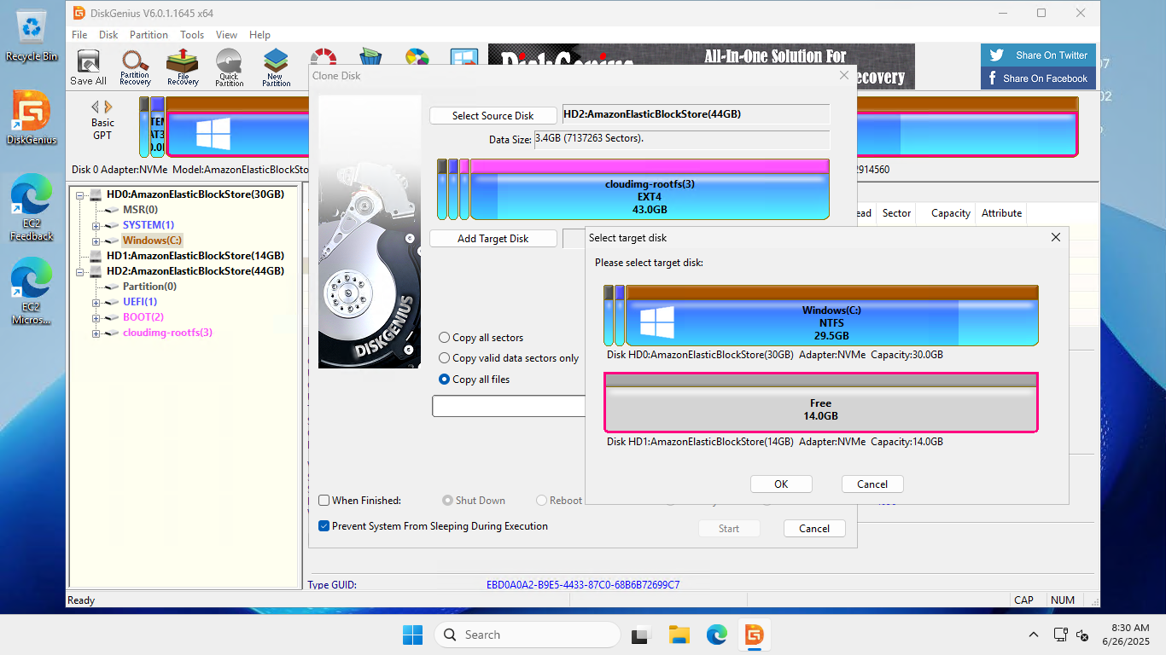Click the Select Source Disk button
The image size is (1166, 655).
tap(493, 115)
